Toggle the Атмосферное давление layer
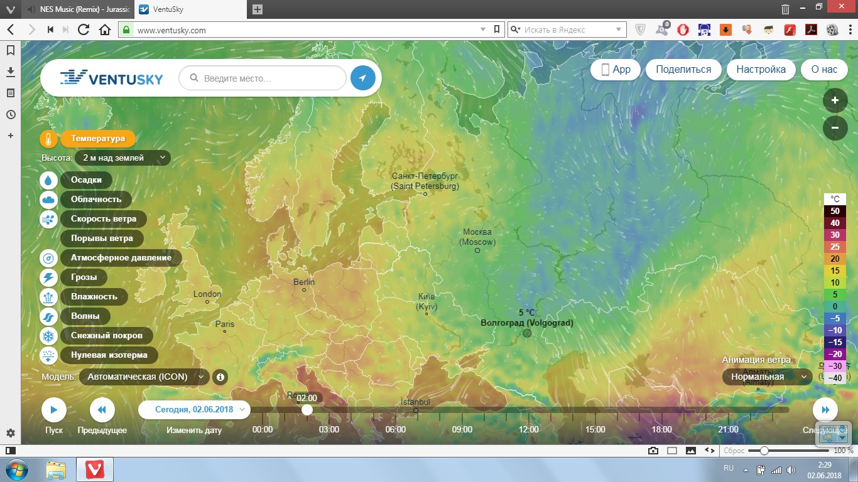Viewport: 858px width, 482px height. pyautogui.click(x=121, y=258)
